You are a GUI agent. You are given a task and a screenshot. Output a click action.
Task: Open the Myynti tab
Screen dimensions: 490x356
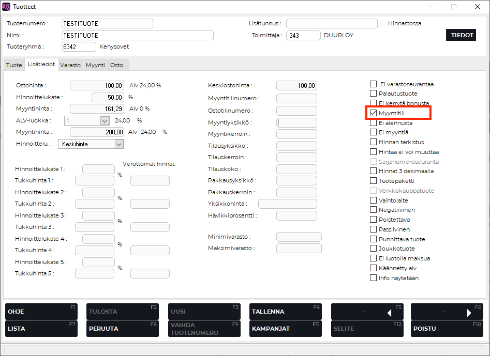[x=95, y=65]
